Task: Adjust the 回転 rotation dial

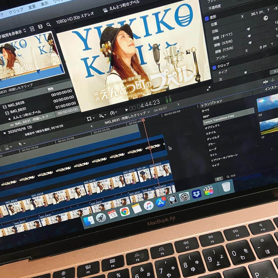Action: pyautogui.click(x=266, y=18)
